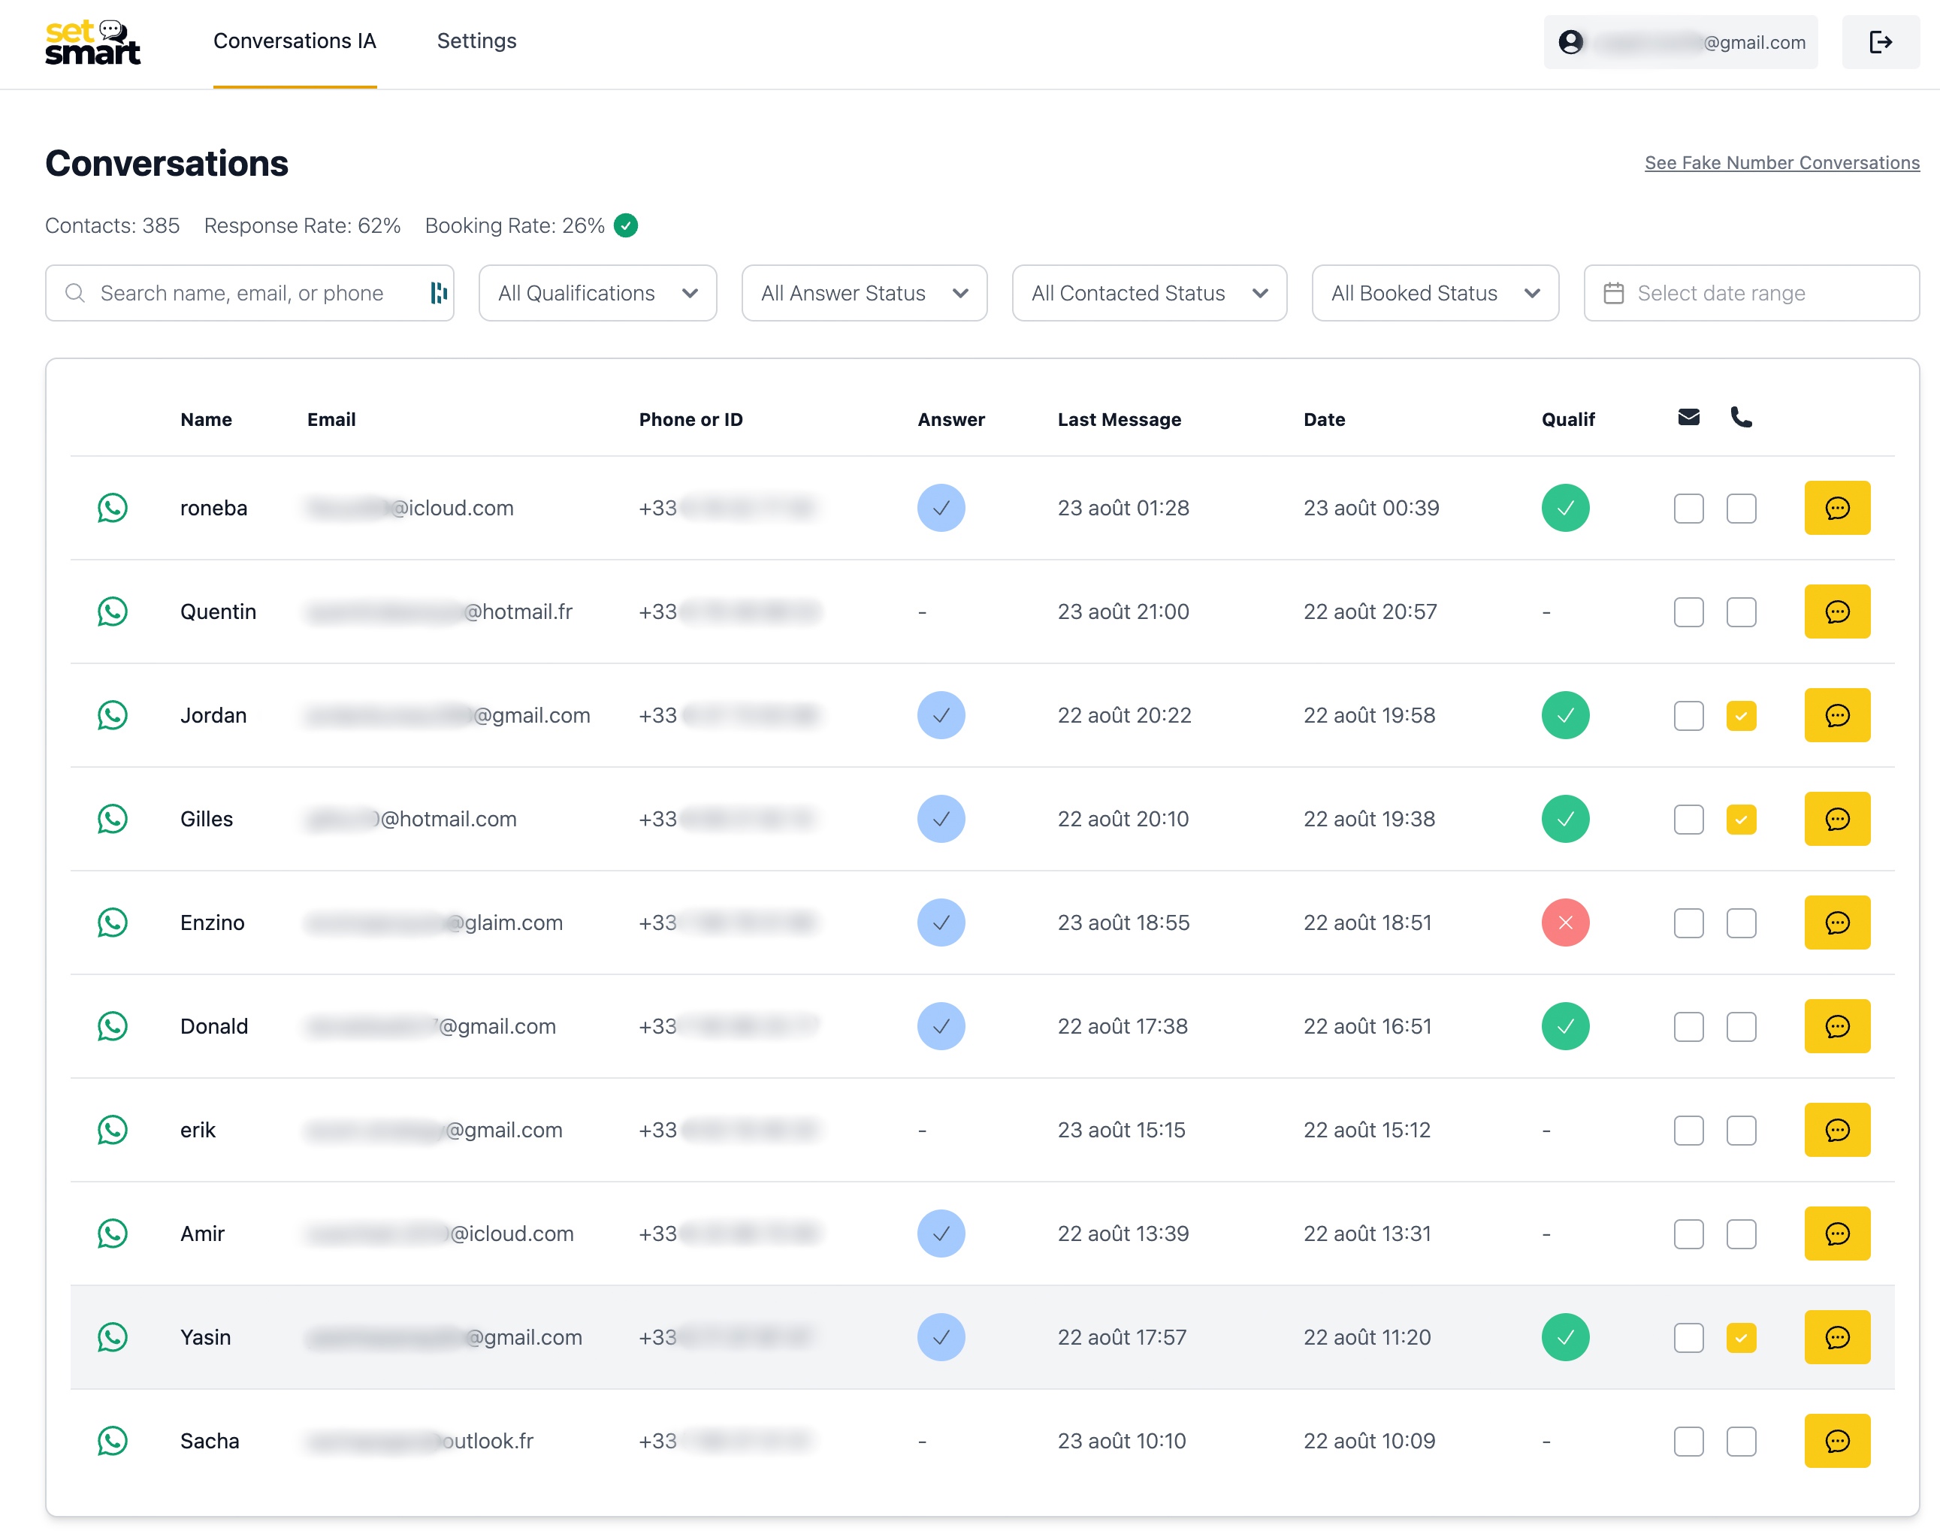Open chat for Enzino's conversation
Image resolution: width=1940 pixels, height=1540 pixels.
[x=1836, y=922]
